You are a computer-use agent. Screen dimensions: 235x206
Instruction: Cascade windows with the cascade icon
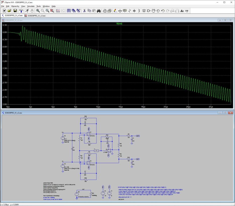pos(74,11)
